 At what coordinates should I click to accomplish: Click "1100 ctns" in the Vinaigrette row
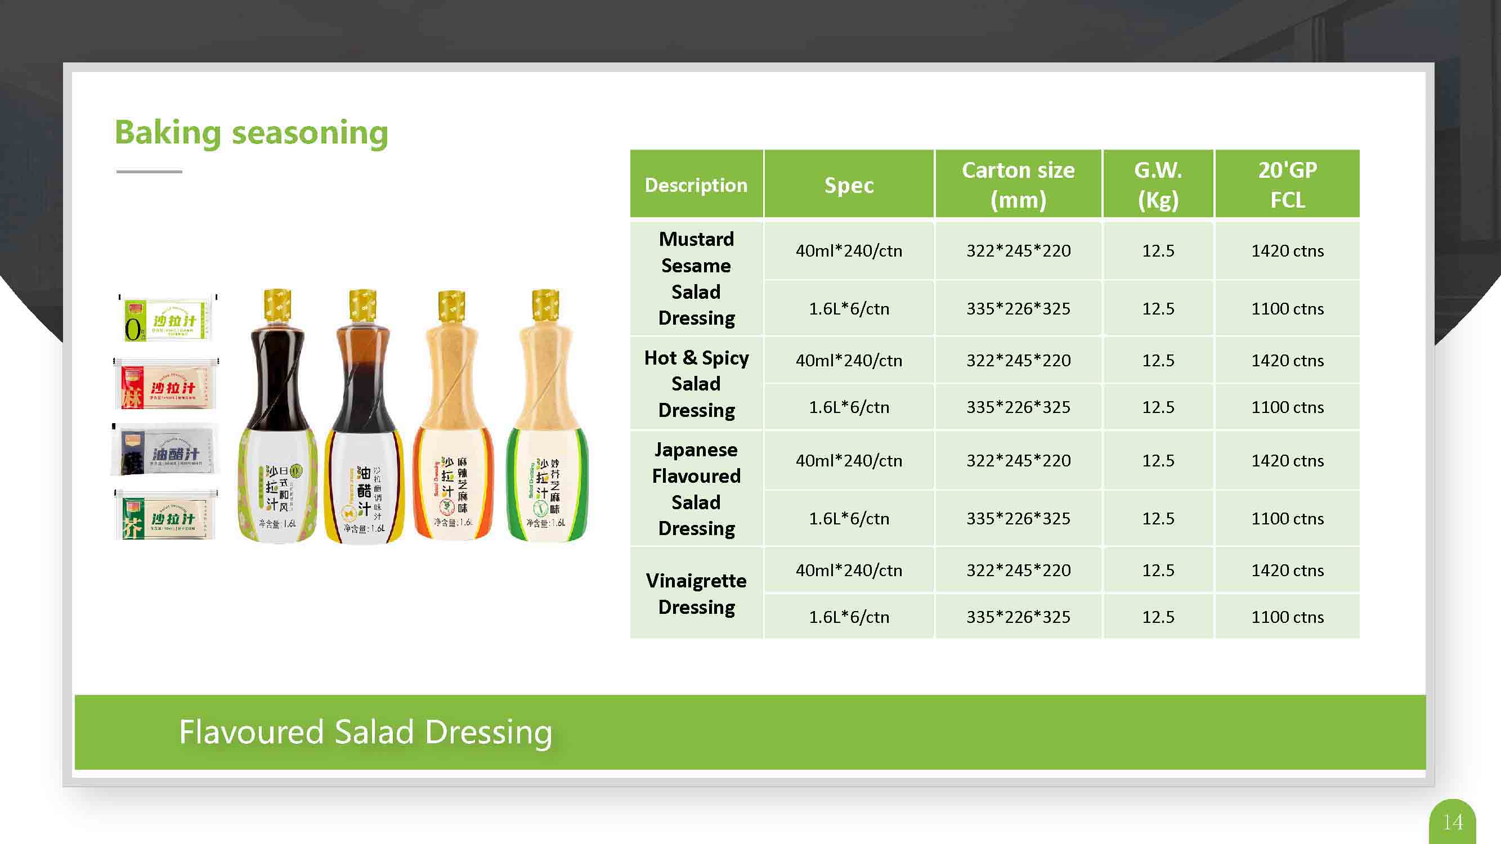click(x=1288, y=616)
